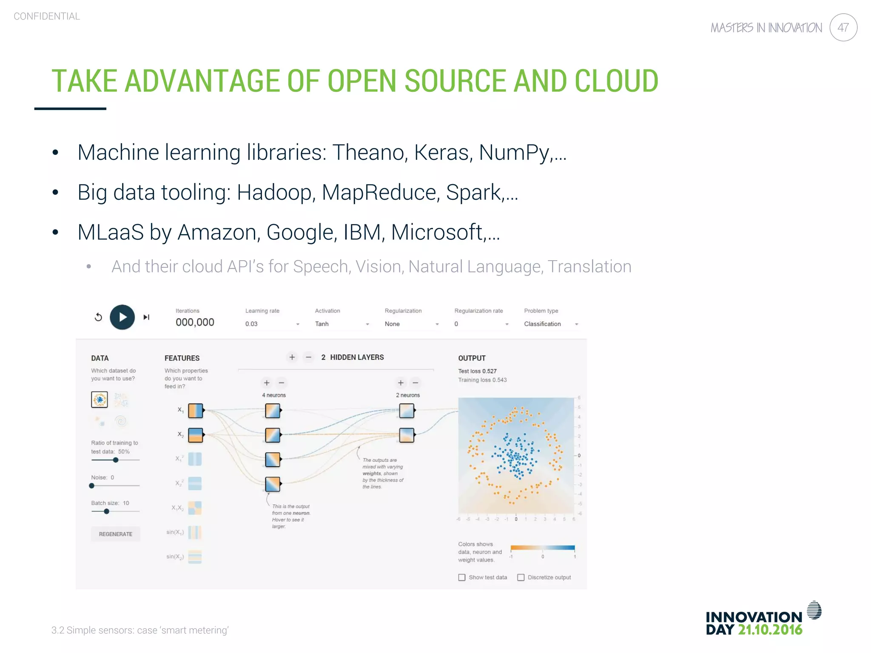Click the fourth neuron in the first hidden layer
The image size is (871, 653).
pyautogui.click(x=273, y=484)
